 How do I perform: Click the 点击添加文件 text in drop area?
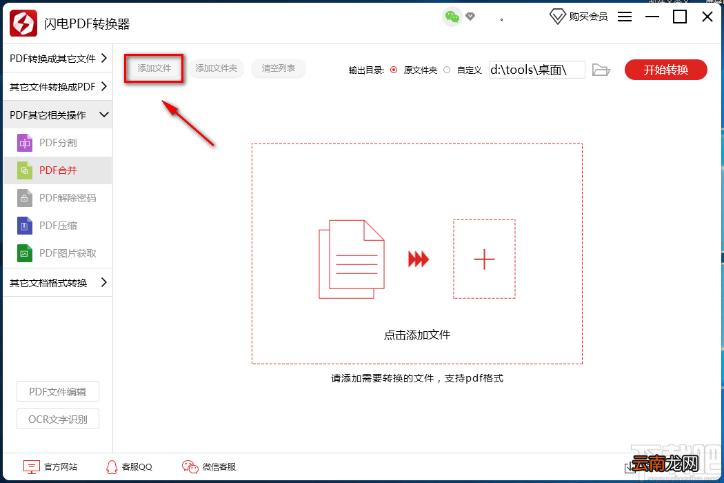(x=417, y=335)
